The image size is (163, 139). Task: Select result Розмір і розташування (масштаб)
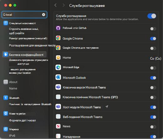pyautogui.click(x=28, y=38)
